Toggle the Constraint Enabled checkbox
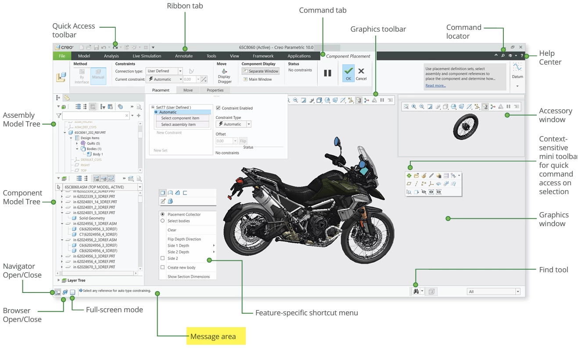The height and width of the screenshot is (350, 578). [x=218, y=108]
